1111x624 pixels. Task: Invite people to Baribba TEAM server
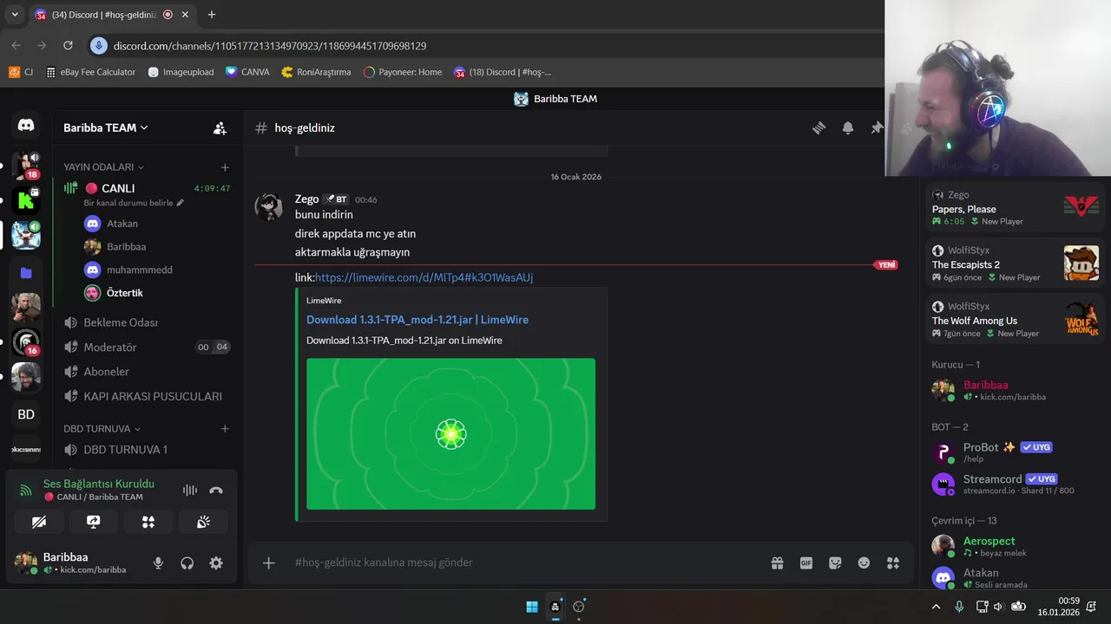[x=220, y=128]
